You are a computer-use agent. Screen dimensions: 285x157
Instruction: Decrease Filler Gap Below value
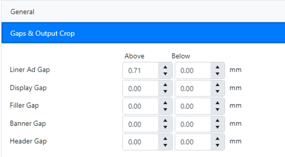click(x=217, y=109)
